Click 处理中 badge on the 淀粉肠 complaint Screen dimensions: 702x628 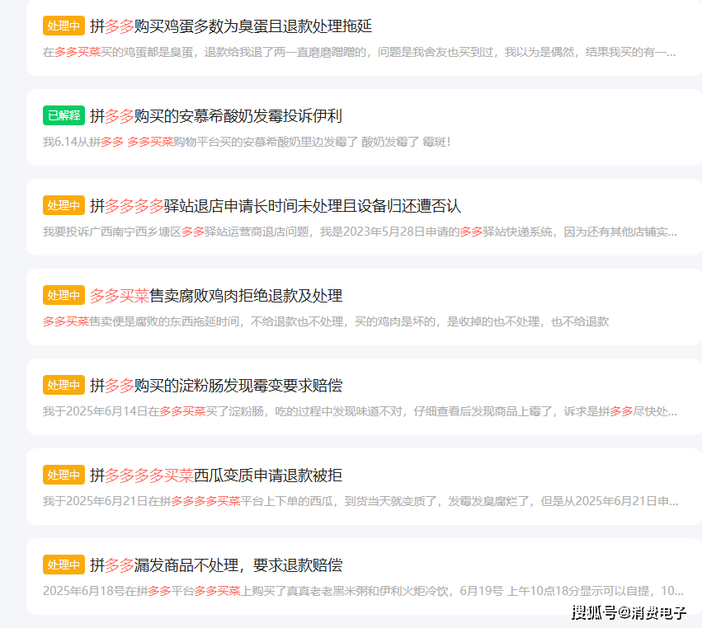(x=64, y=385)
